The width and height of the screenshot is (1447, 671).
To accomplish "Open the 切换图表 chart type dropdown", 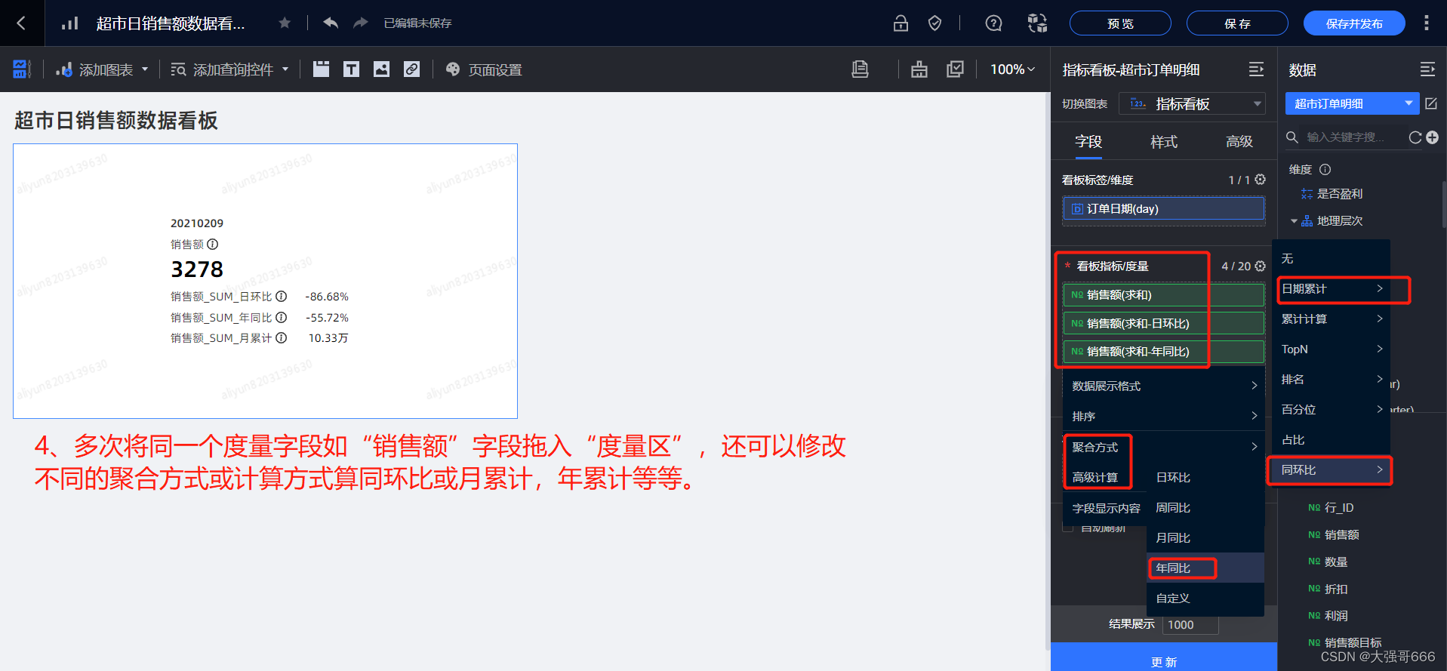I will click(x=1192, y=103).
